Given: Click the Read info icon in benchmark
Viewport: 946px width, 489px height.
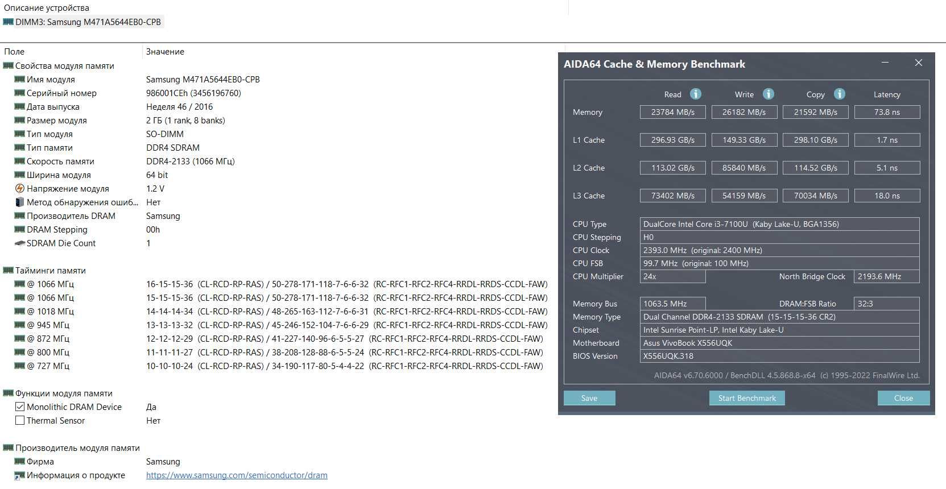Looking at the screenshot, I should pos(696,94).
